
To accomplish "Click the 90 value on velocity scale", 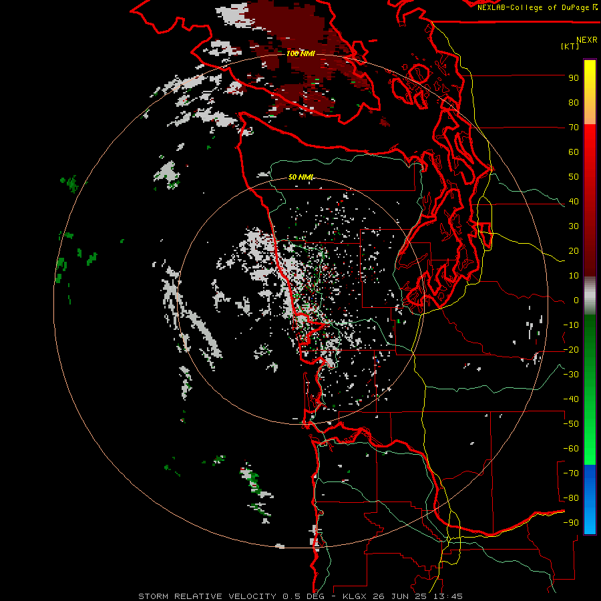I will pos(574,78).
